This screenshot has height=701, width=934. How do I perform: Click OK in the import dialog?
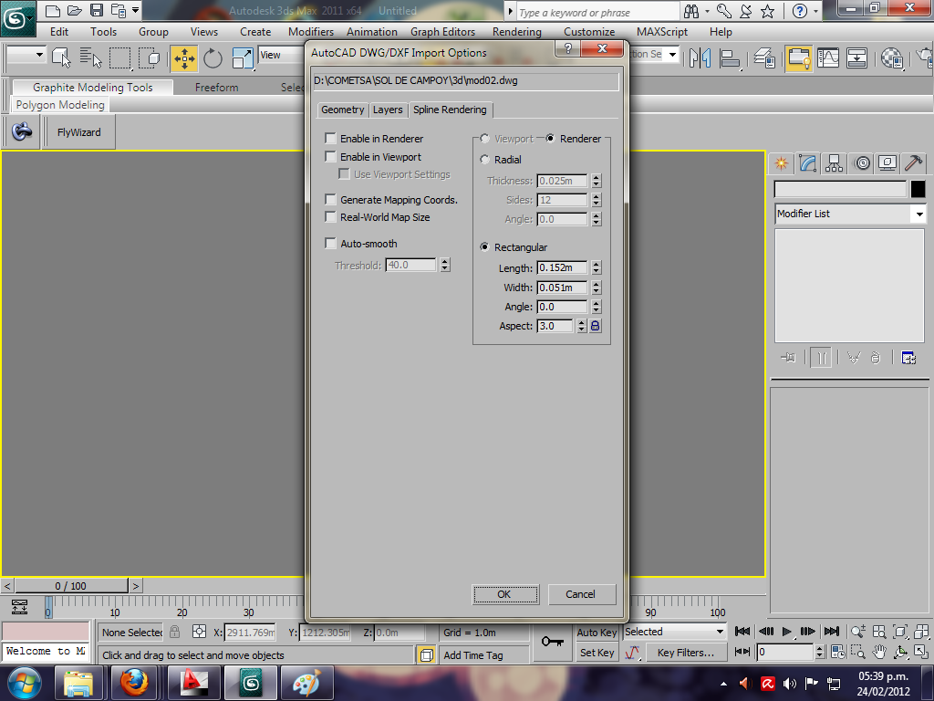(505, 594)
